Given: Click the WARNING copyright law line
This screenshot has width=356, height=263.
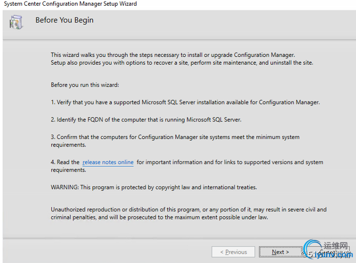Looking at the screenshot, I should (154, 188).
